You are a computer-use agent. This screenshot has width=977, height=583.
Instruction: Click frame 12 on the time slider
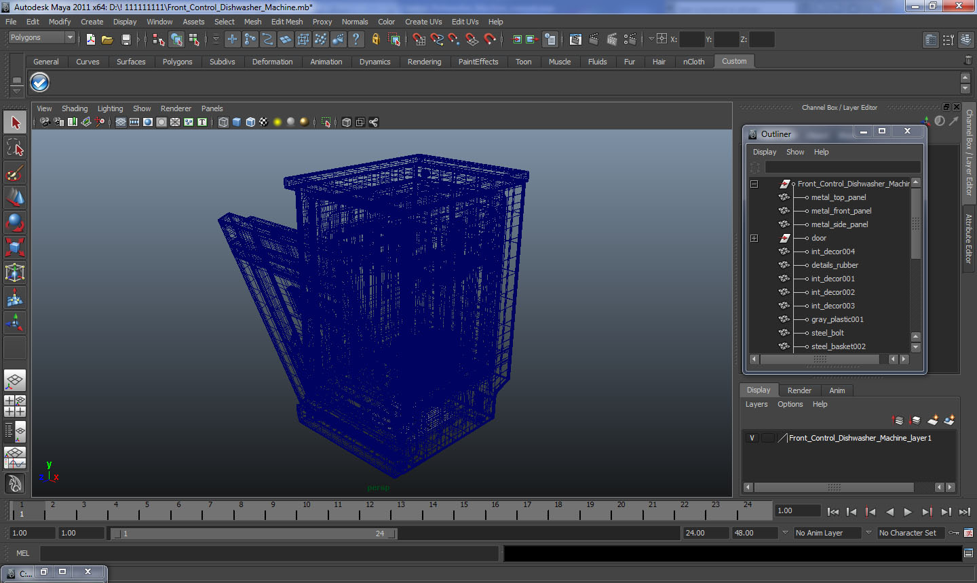click(x=370, y=508)
